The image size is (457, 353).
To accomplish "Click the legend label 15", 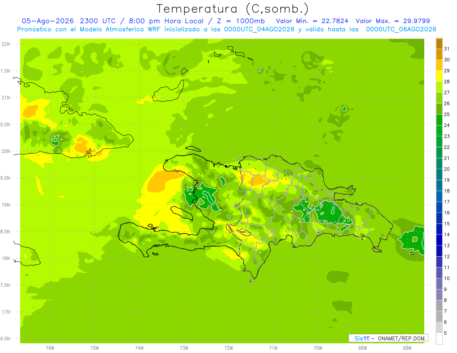I will [447, 224].
